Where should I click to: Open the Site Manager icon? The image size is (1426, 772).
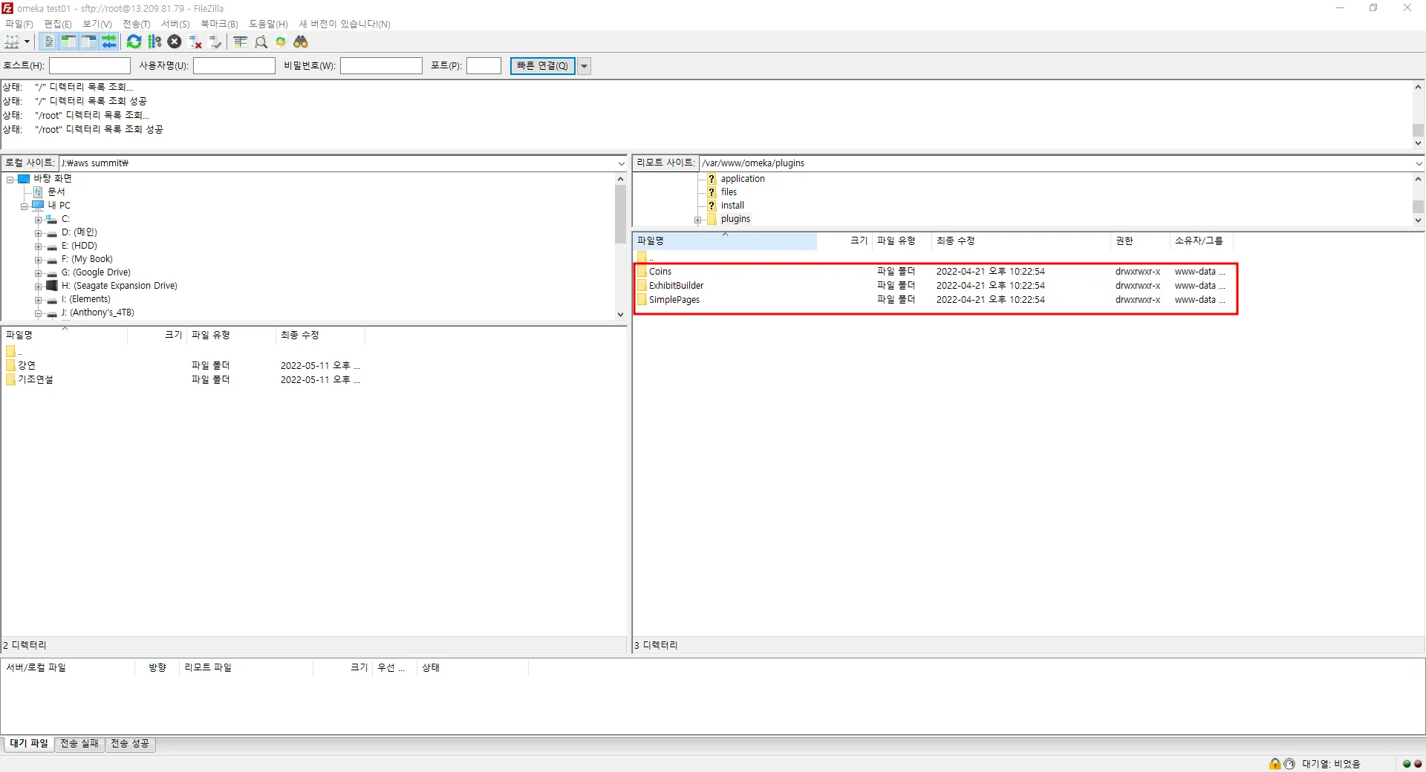pyautogui.click(x=12, y=42)
